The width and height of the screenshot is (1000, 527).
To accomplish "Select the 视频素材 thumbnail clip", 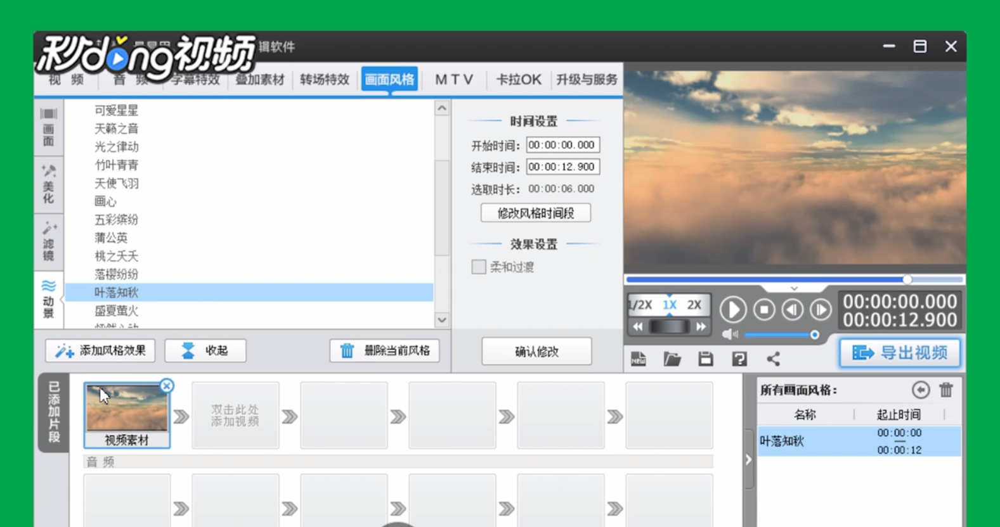I will [x=127, y=416].
